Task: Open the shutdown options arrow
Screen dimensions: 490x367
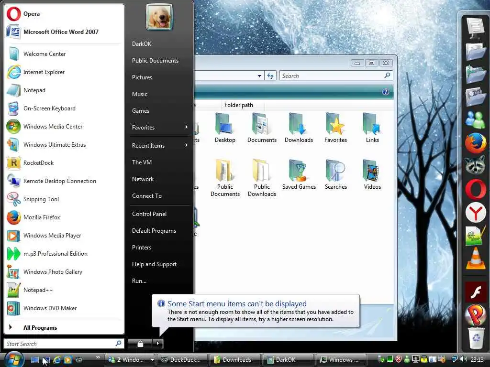Action: tap(157, 344)
